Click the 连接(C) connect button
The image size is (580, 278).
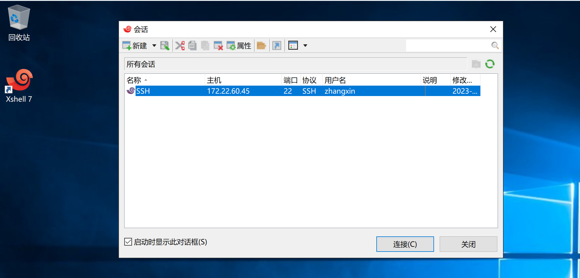click(405, 244)
